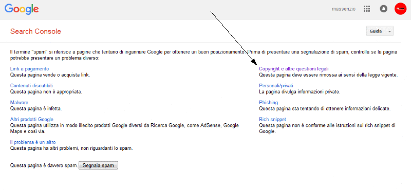This screenshot has height=191, width=411.
Task: Open the Rich snippet link
Action: pyautogui.click(x=272, y=120)
